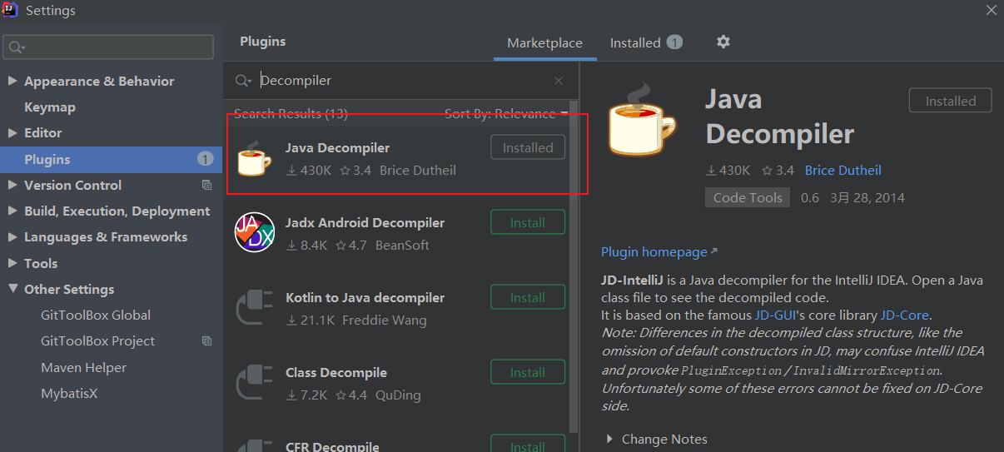
Task: Click the search magnifier in plugin search
Action: coord(243,81)
